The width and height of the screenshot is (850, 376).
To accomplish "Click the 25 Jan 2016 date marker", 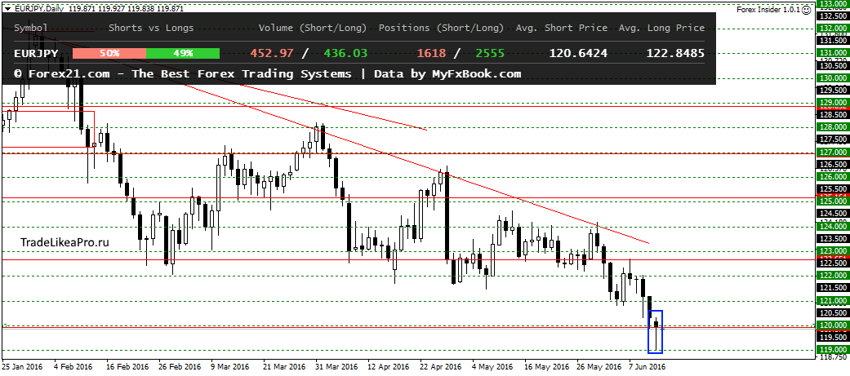I will point(22,367).
